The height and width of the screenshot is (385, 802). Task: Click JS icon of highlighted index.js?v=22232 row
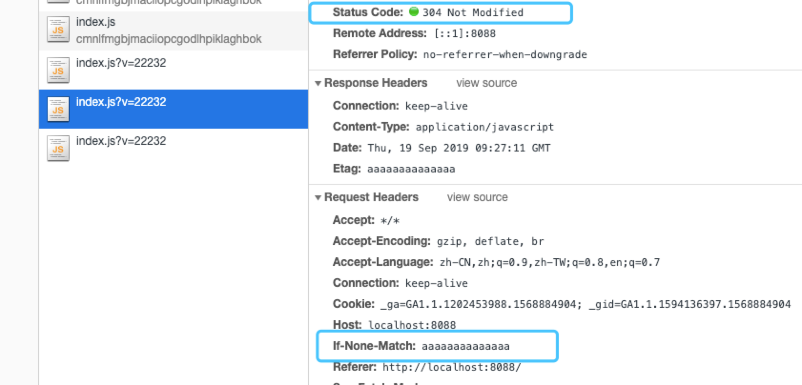58,110
